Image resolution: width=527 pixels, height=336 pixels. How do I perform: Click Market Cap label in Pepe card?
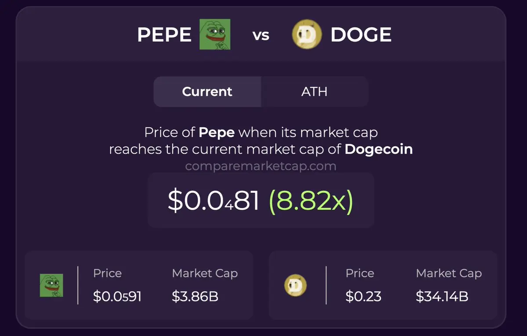point(205,273)
